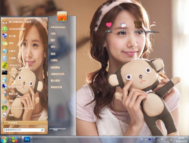Launch 记事本 notepad
Screen dimensions: 189x143
(24, 51)
